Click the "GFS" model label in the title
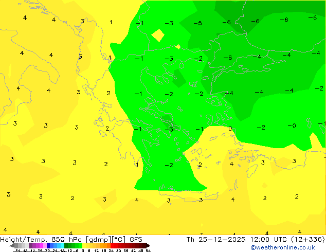Screen dimensions: 326x252 click(x=136, y=240)
